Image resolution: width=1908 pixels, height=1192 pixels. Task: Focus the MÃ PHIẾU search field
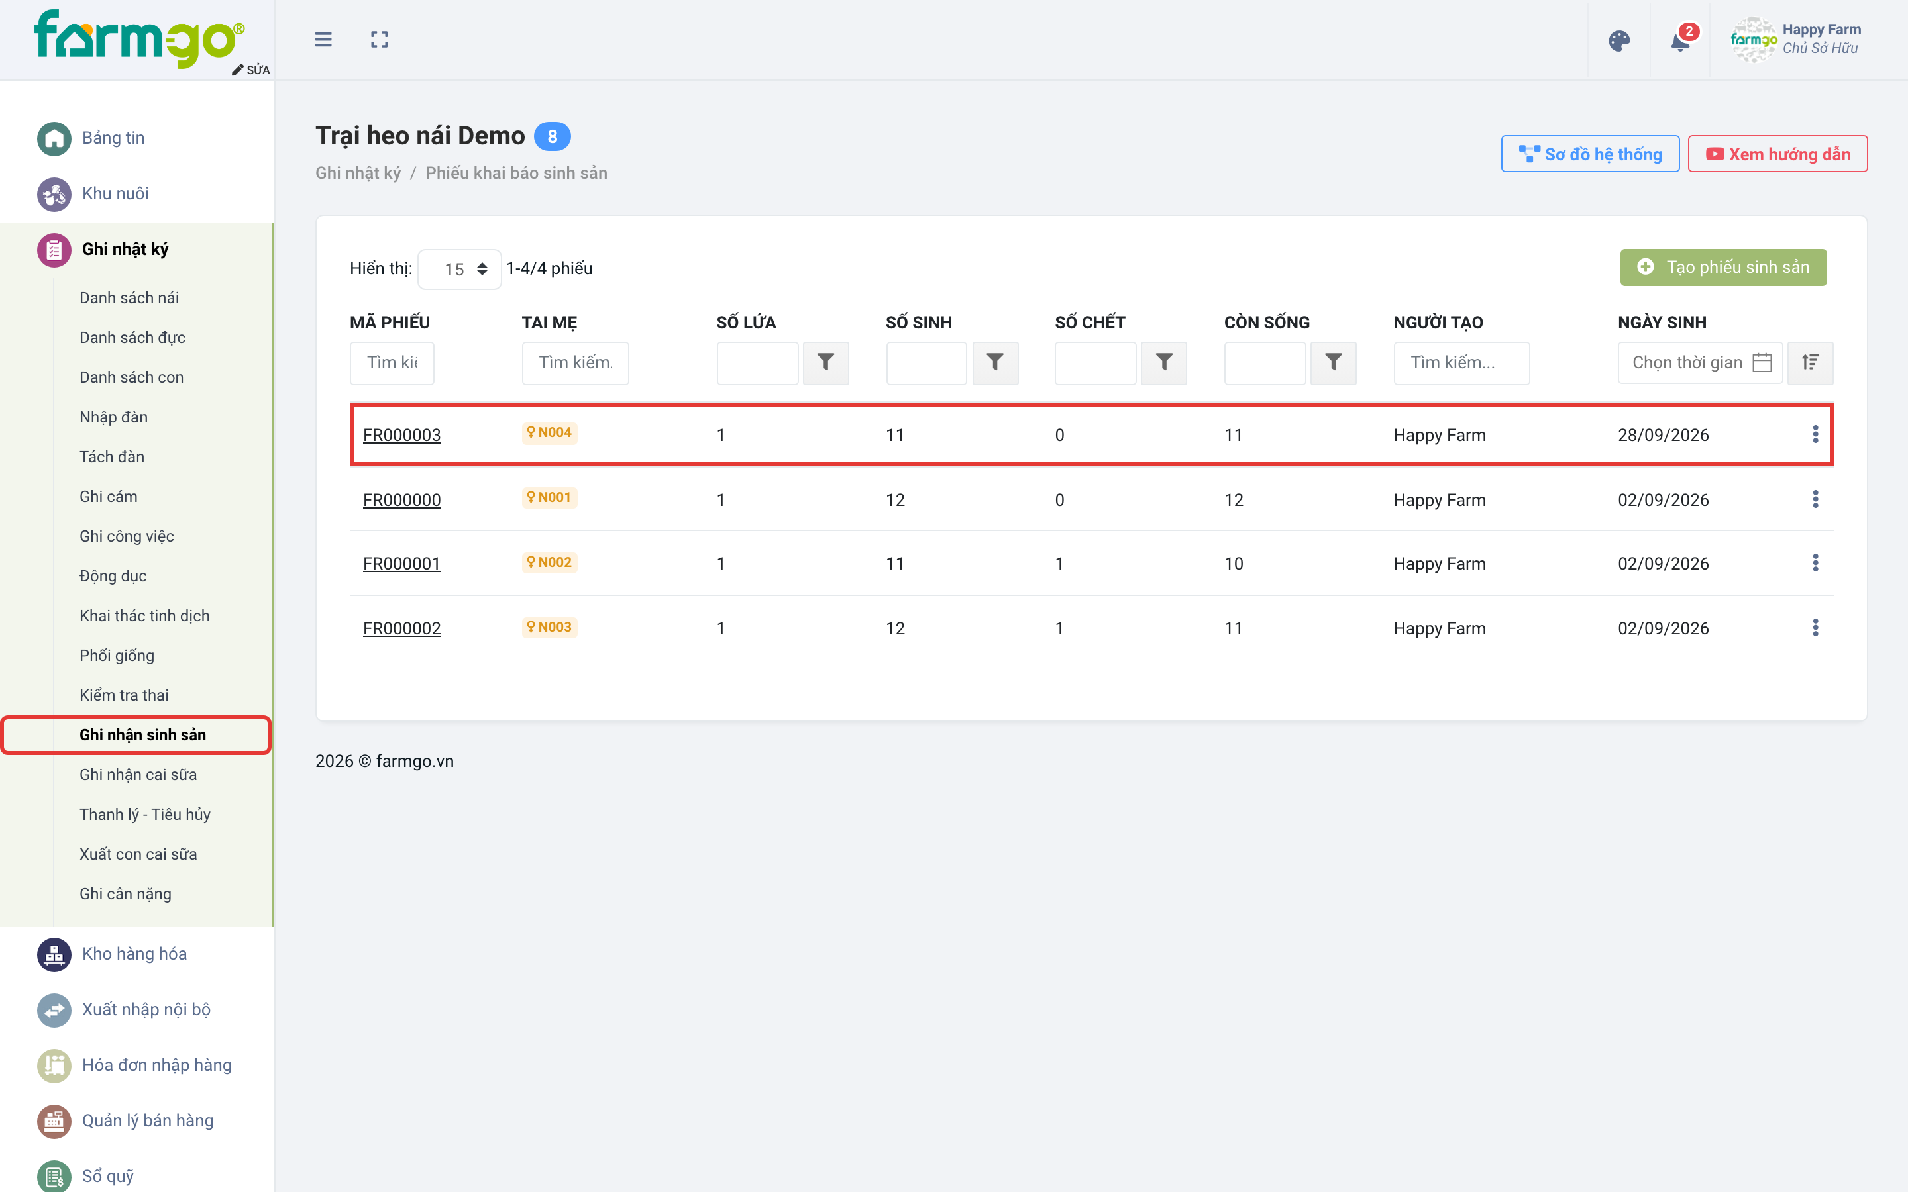(392, 363)
